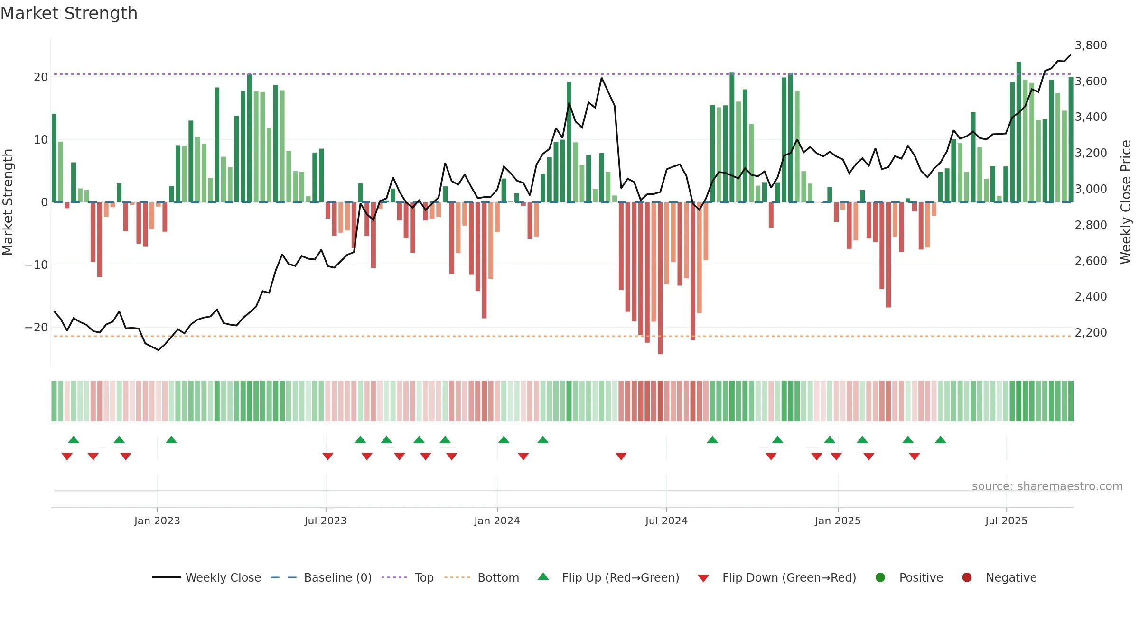Image resolution: width=1139 pixels, height=640 pixels.
Task: Open the source: sharemaestro.com credit
Action: pos(1047,486)
